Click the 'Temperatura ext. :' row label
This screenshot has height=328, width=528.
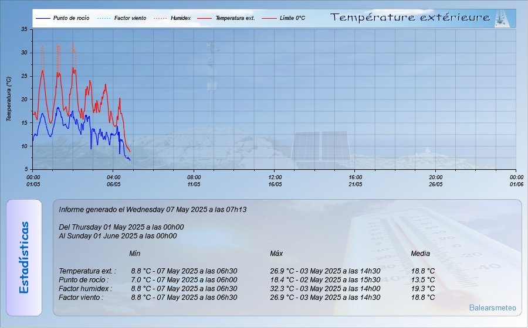(87, 271)
